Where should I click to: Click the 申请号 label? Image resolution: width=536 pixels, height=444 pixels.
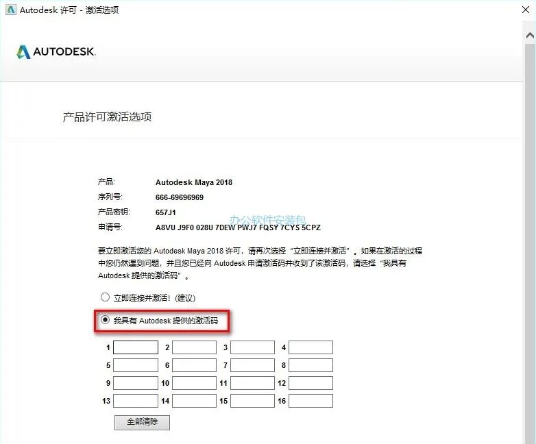point(110,227)
